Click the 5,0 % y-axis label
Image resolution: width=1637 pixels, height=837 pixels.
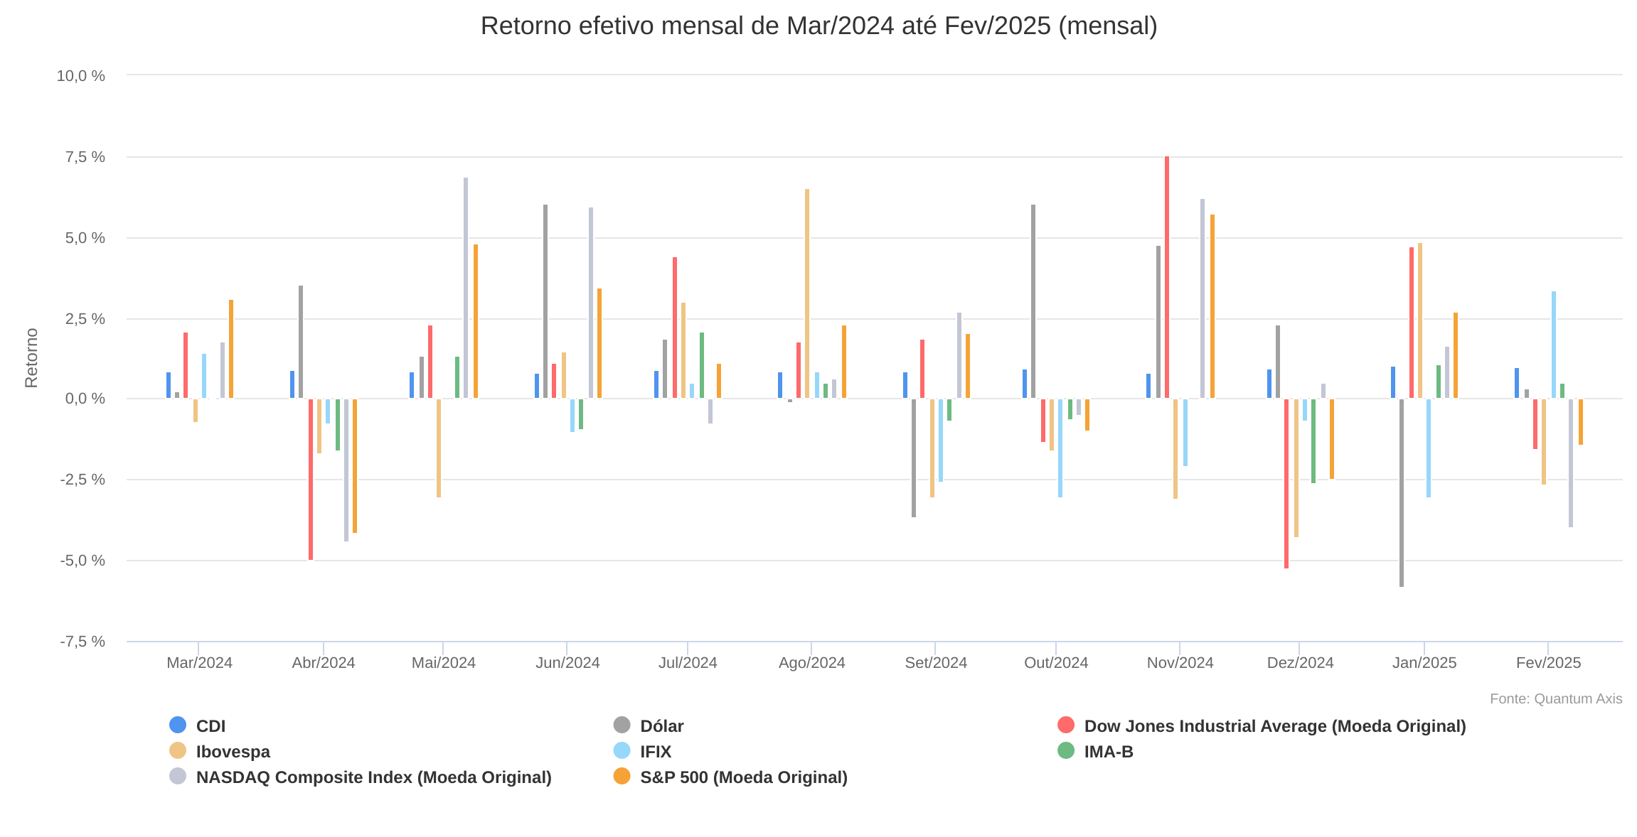coord(85,238)
